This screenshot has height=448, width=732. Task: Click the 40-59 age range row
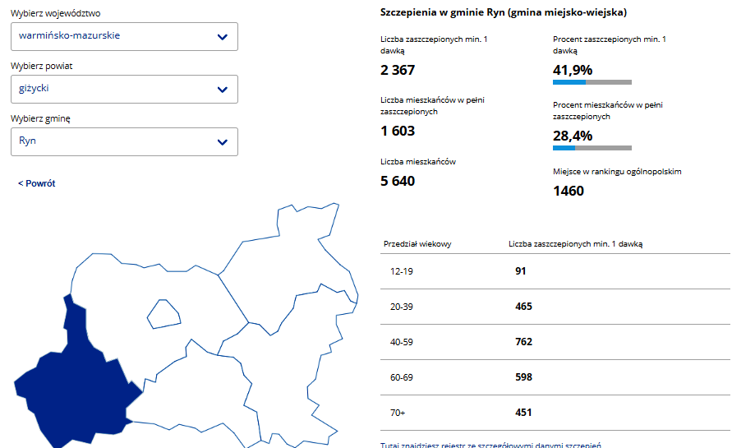(x=555, y=342)
